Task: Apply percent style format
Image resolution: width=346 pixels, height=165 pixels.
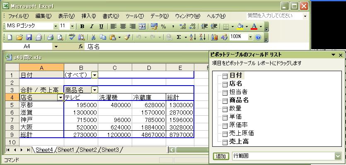Action: (x=164, y=26)
